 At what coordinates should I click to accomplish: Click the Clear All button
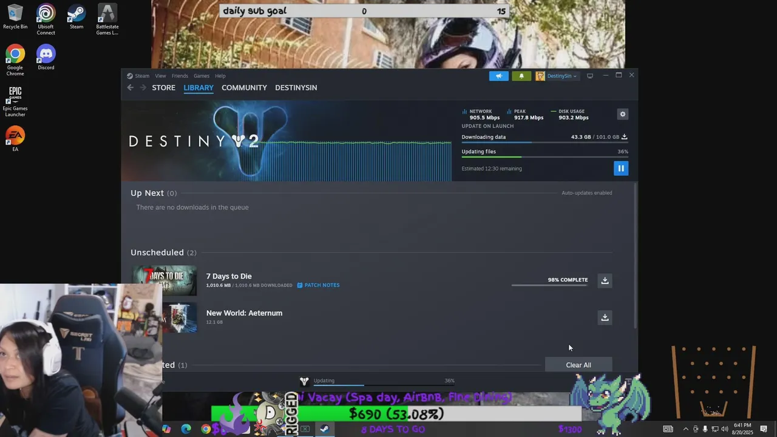pos(579,365)
